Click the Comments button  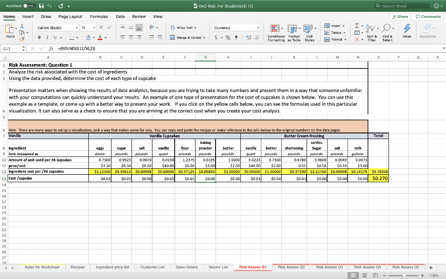pos(428,16)
